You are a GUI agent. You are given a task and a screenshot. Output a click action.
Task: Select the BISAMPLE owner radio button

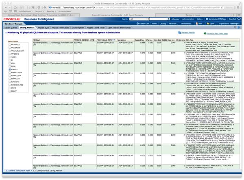(x=10, y=69)
